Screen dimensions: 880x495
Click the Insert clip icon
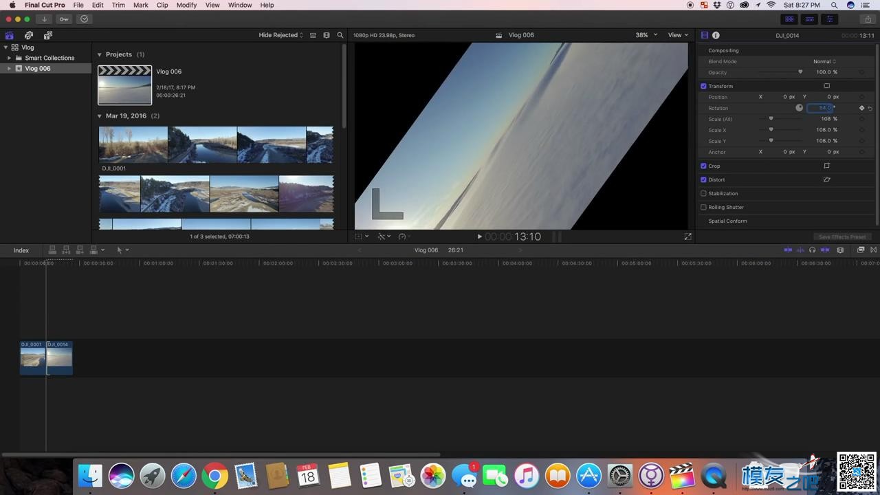(66, 250)
